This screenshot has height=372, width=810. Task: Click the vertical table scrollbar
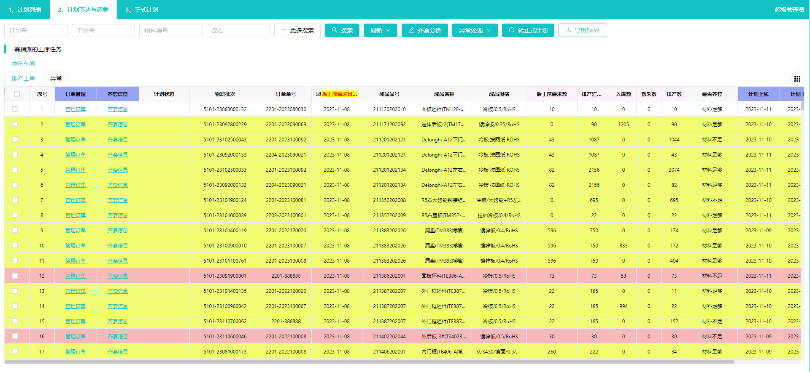[x=802, y=106]
